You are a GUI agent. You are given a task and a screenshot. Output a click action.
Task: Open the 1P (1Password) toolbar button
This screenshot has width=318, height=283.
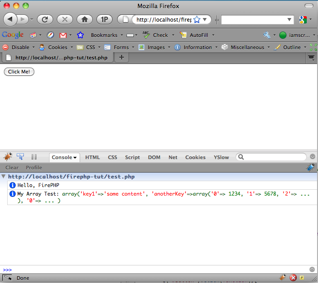click(104, 19)
